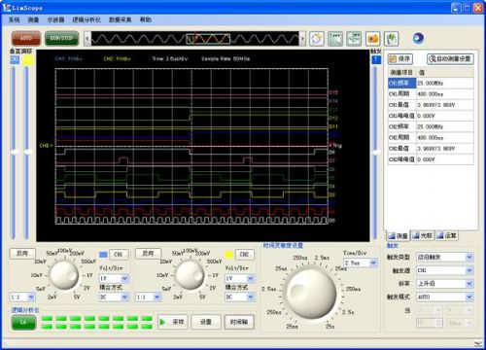This screenshot has width=486, height=350.
Task: Open the CH1 probe ratio 1:1 dropdown
Action: [22, 297]
